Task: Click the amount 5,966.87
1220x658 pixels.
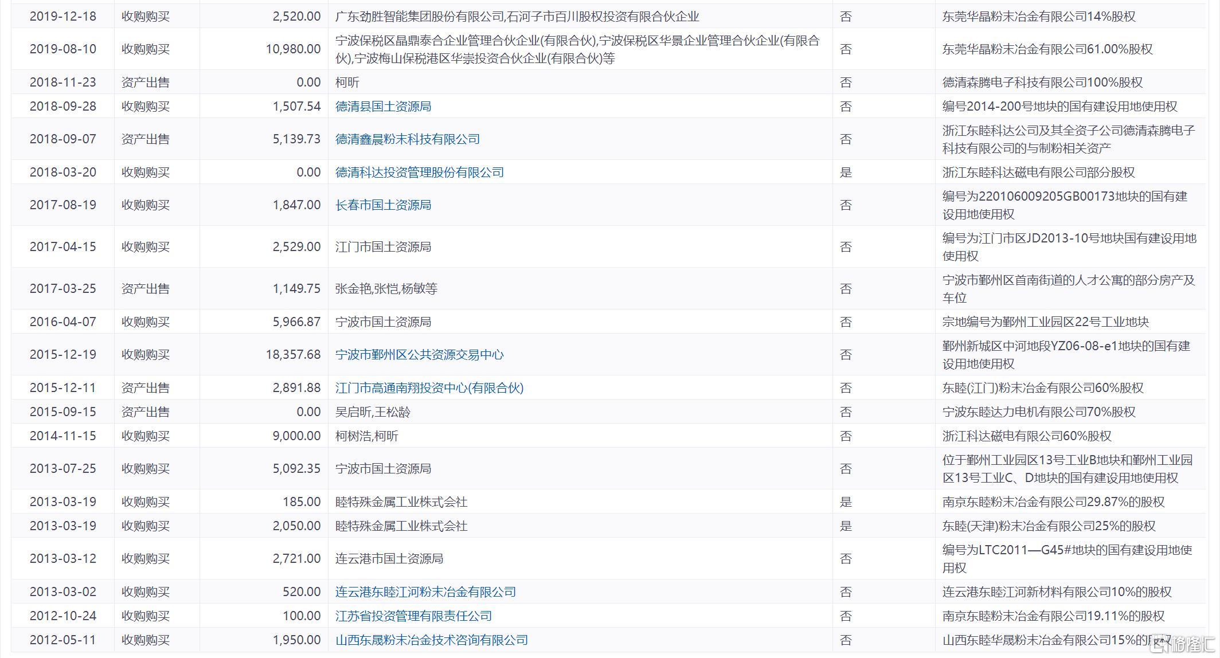Action: (296, 322)
